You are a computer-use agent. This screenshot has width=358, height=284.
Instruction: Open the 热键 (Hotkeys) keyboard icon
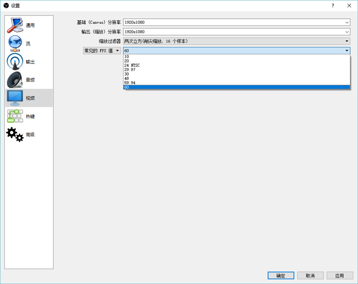(15, 116)
